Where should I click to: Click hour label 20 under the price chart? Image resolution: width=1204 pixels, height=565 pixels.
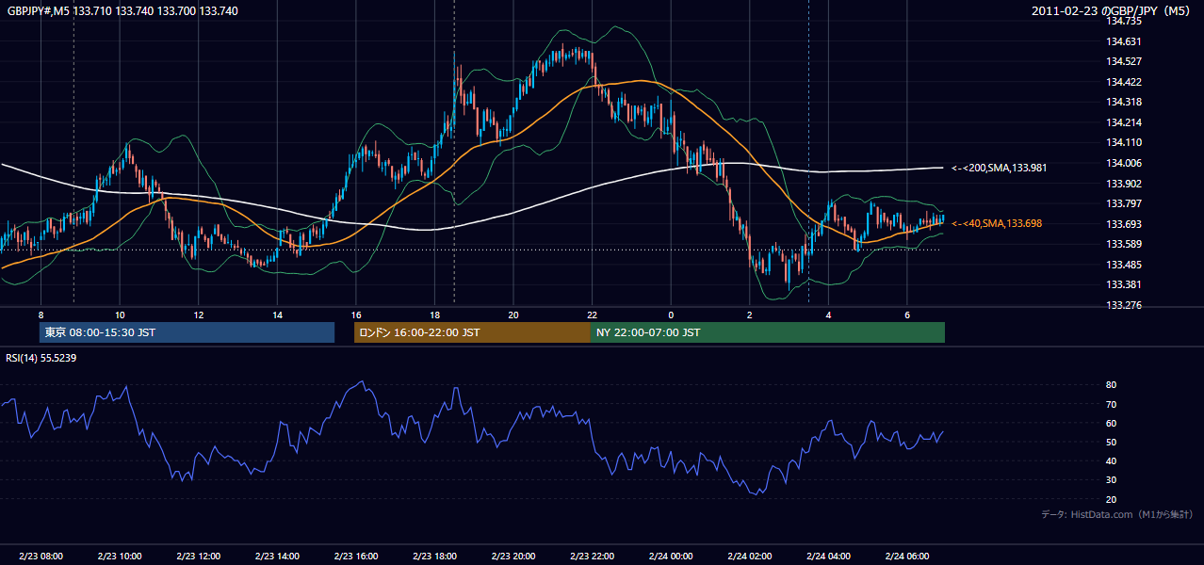pos(513,315)
